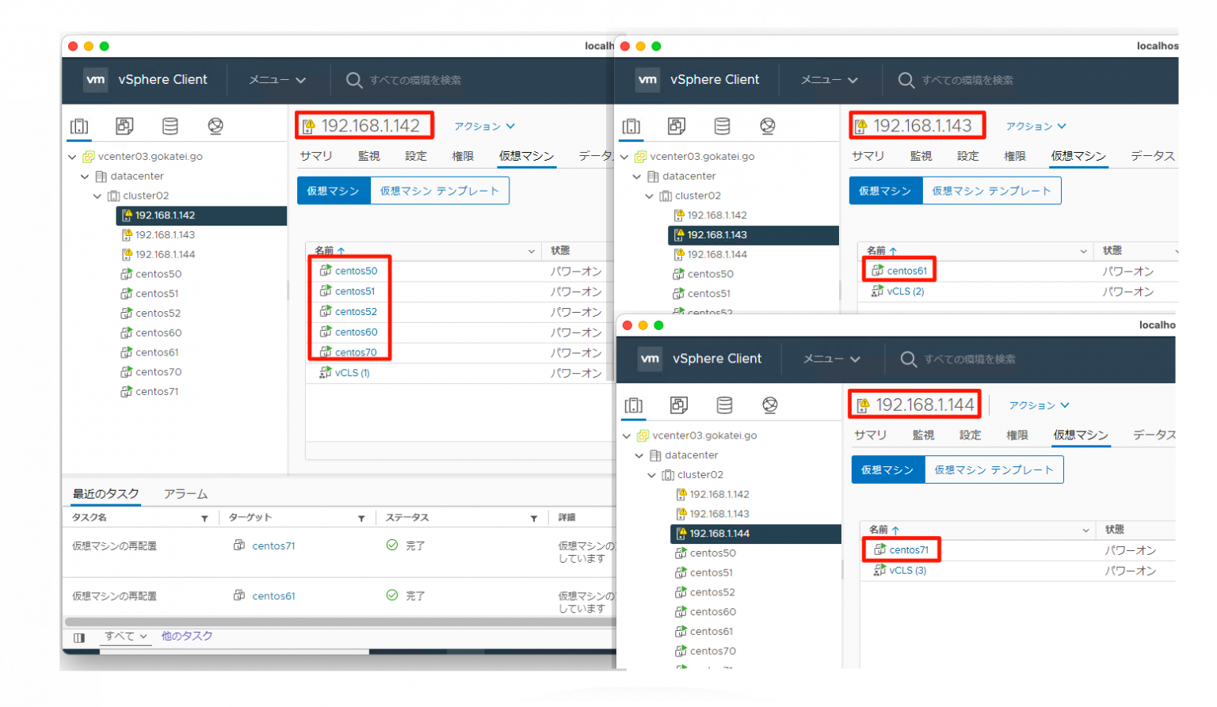Open the 名前 column options chevron
1217x707 pixels.
(532, 251)
